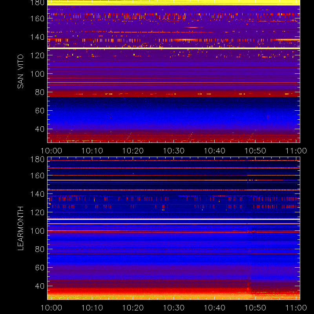Select the 160 frequency tick on San Vito axis

pyautogui.click(x=37, y=18)
